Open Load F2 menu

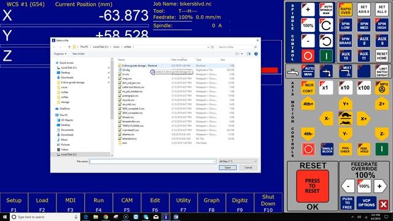coord(42,203)
